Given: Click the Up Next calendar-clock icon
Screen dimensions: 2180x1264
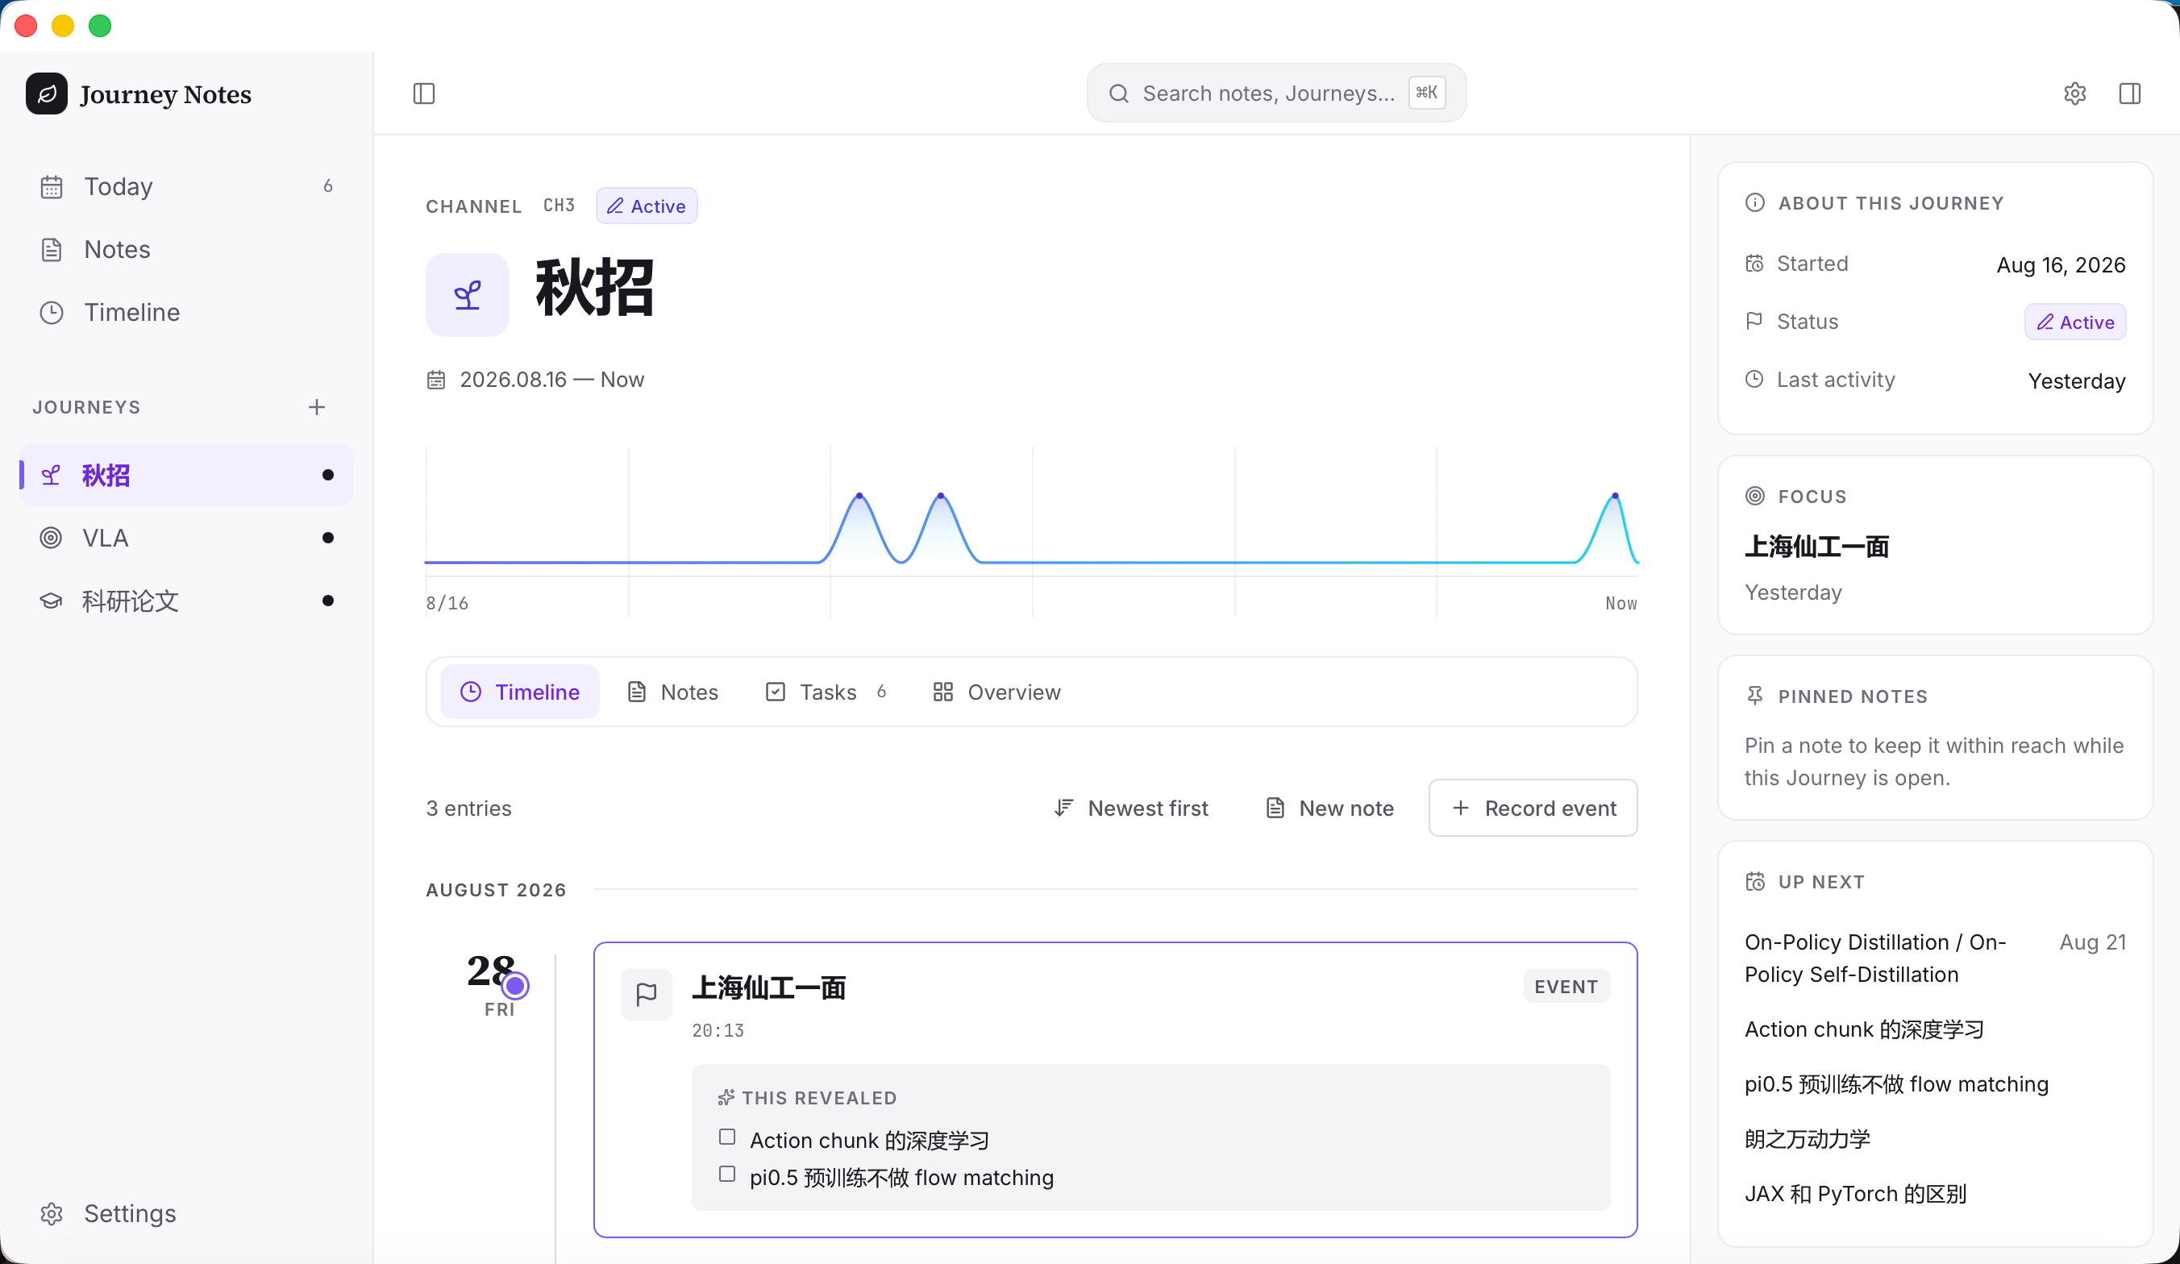Looking at the screenshot, I should [1754, 882].
